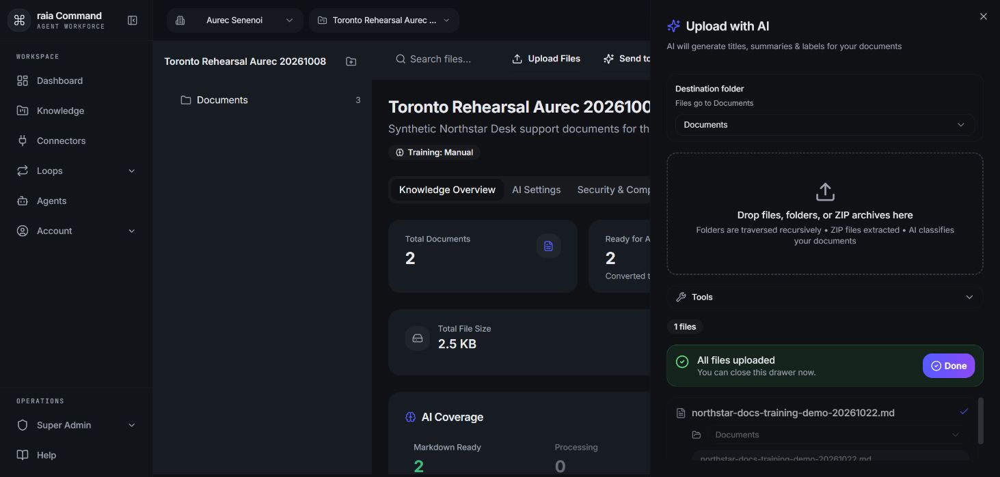Click the Upload Files button
The width and height of the screenshot is (1000, 477).
[x=546, y=59]
